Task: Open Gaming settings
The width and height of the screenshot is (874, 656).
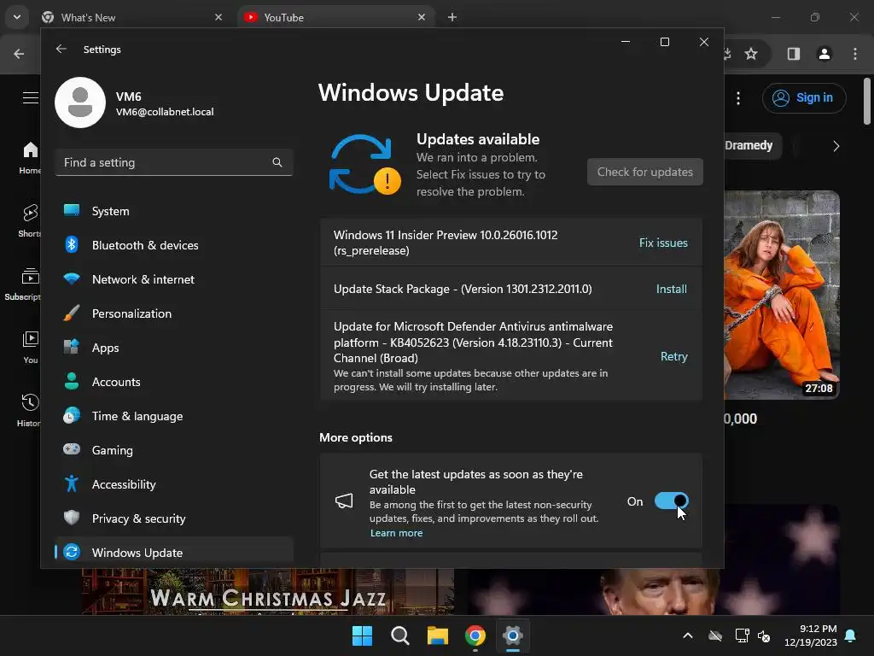Action: (174, 449)
